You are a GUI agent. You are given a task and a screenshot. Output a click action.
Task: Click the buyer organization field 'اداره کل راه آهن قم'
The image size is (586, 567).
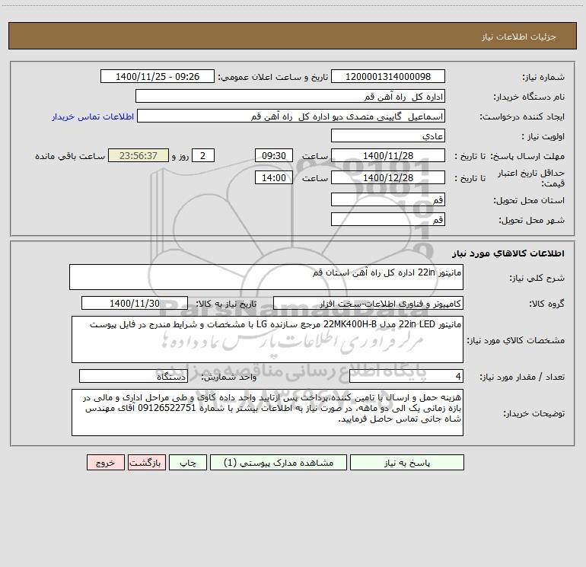pos(290,96)
